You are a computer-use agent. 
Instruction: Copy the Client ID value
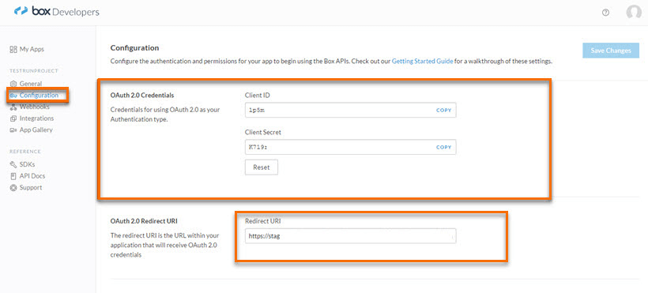click(x=444, y=111)
